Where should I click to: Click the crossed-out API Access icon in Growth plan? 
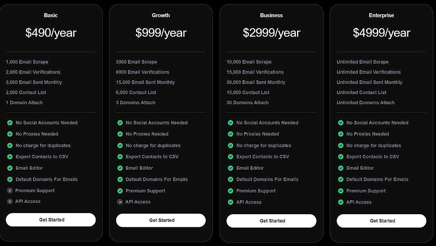[120, 201]
